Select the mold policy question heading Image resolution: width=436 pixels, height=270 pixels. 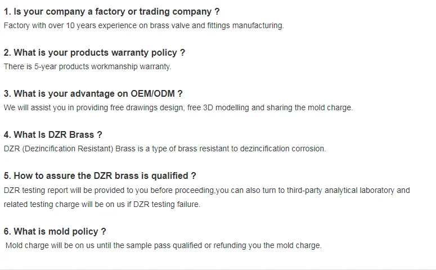coord(55,231)
